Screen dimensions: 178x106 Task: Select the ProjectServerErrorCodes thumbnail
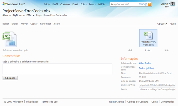click(148, 38)
